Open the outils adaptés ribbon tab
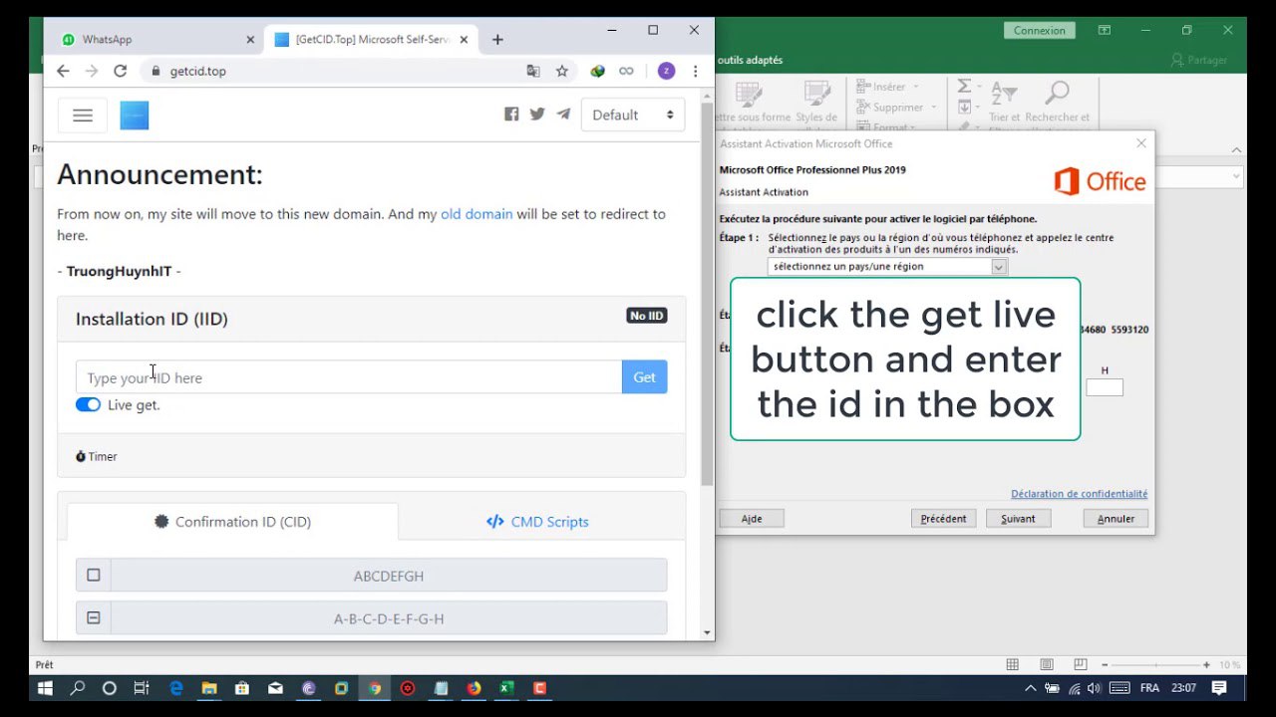Screen dimensions: 1276x717 point(750,60)
